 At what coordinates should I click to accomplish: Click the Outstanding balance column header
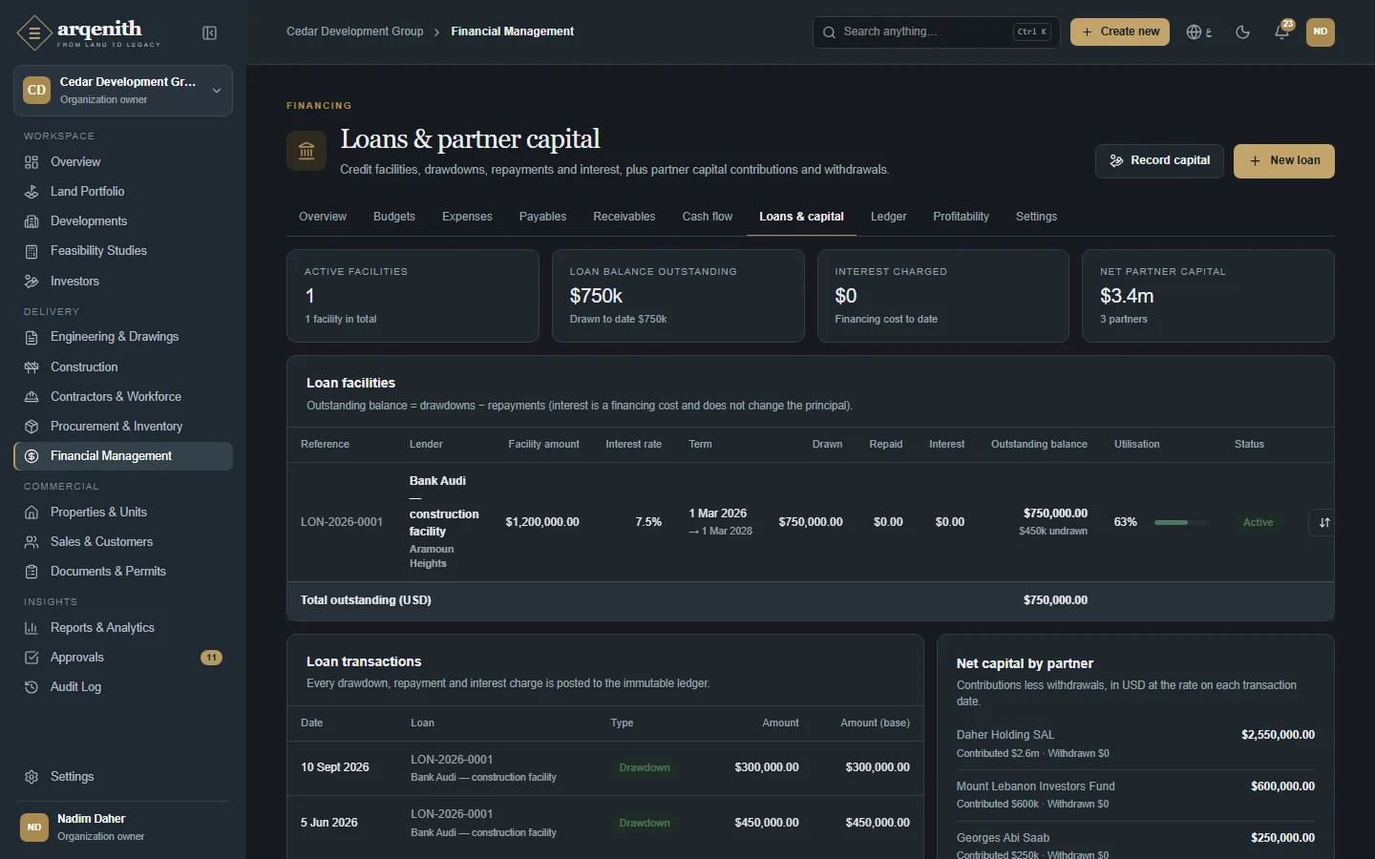pyautogui.click(x=1039, y=445)
